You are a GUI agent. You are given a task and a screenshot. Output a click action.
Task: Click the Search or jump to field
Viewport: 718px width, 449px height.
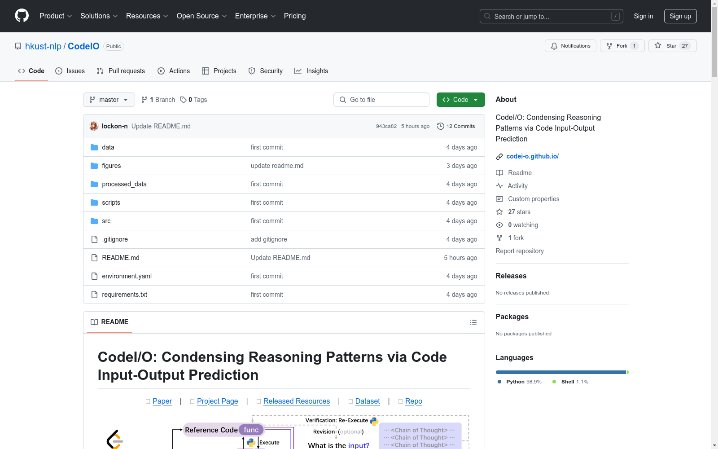point(551,16)
